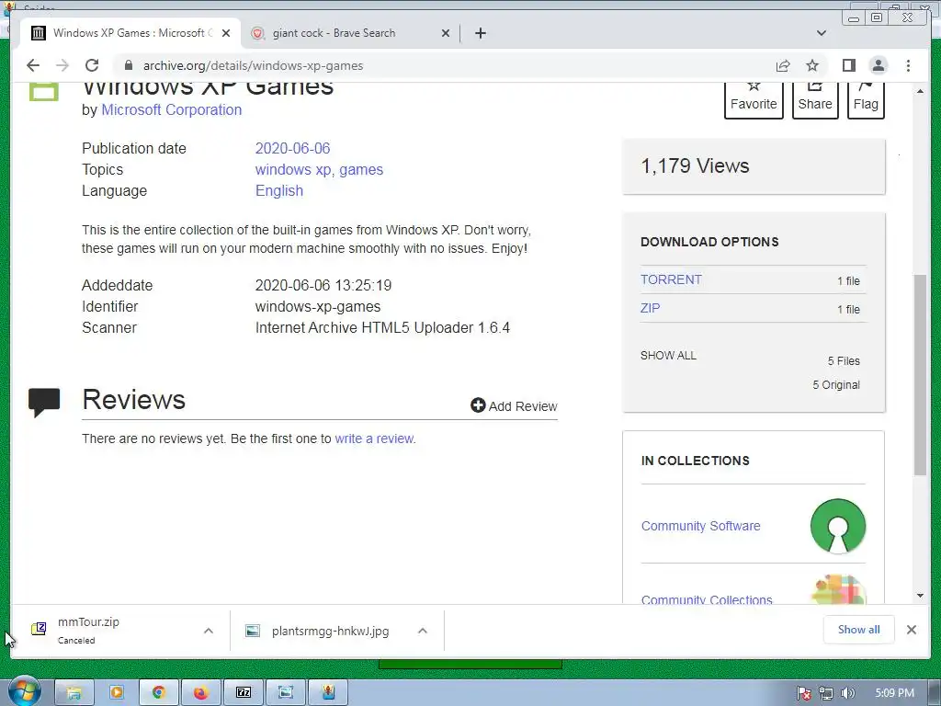The image size is (941, 706).
Task: Open the media player taskbar icon
Action: pos(116,693)
